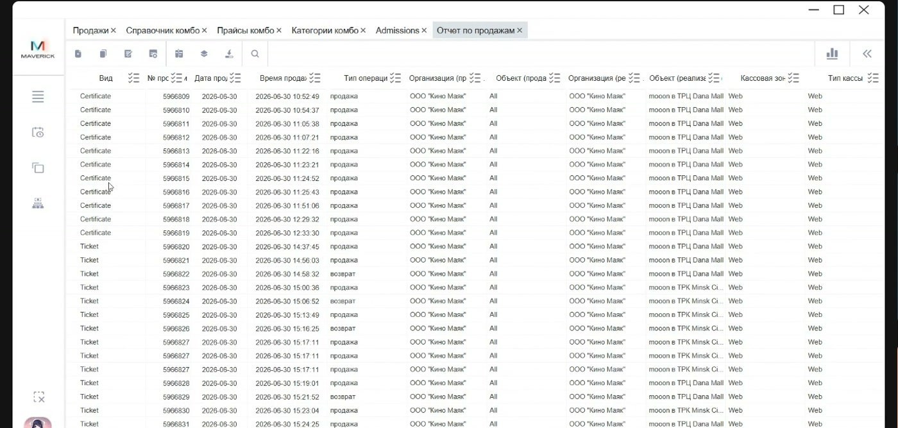
Task: Click sale number 5966812
Action: [x=176, y=137]
